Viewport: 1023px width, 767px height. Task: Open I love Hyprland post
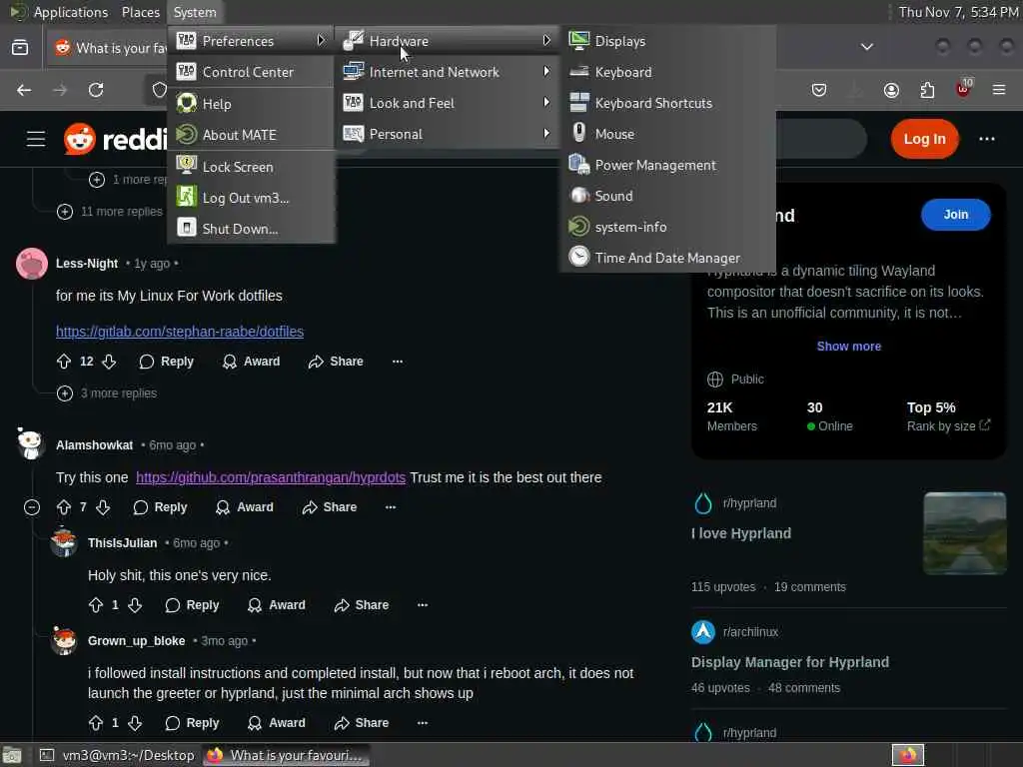(741, 533)
